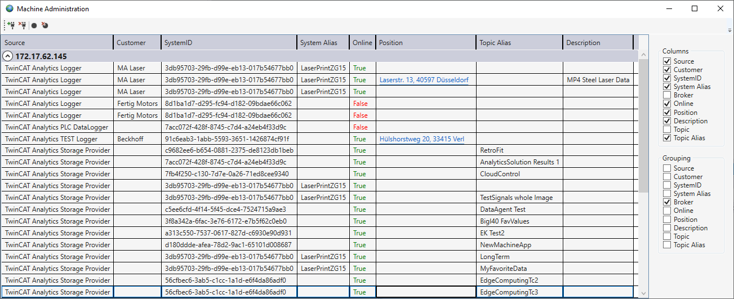Click the remove connection plug icon
This screenshot has height=299, width=734.
click(22, 25)
